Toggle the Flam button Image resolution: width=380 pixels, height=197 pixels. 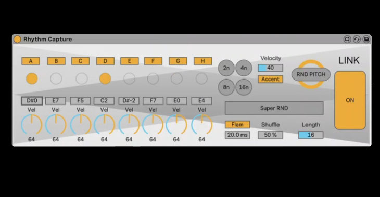(237, 125)
